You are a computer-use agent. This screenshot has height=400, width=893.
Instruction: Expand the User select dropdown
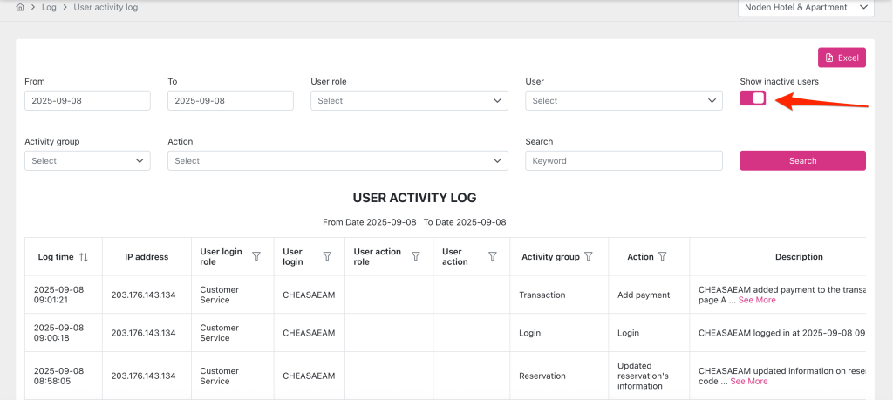click(624, 101)
